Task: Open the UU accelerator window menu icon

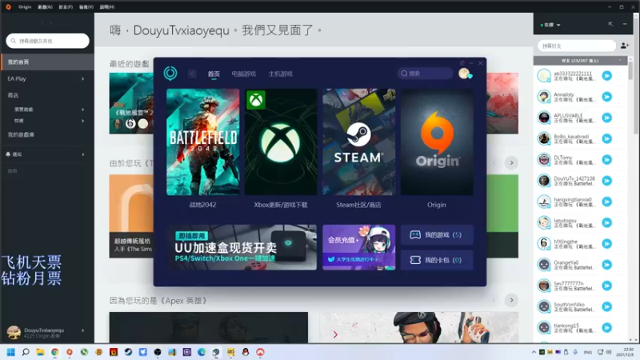Action: [462, 63]
